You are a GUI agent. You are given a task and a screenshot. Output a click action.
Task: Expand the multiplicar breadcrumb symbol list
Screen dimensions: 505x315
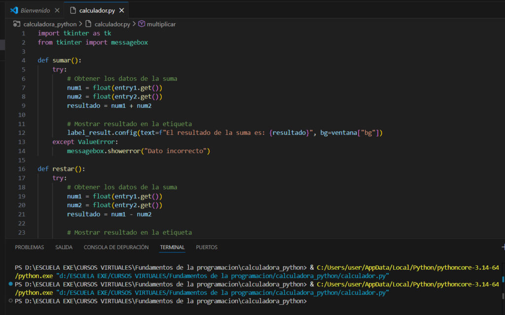tap(161, 24)
